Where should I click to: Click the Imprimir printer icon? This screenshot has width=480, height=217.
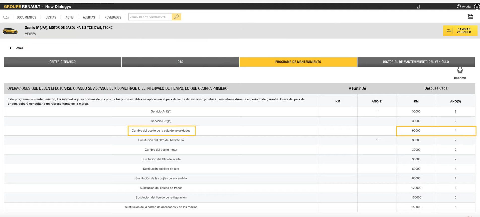click(460, 70)
